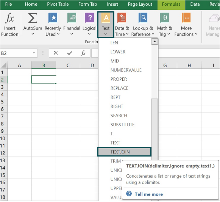Open the Recently Used star book icon
This screenshot has height=202, width=220.
point(53,18)
